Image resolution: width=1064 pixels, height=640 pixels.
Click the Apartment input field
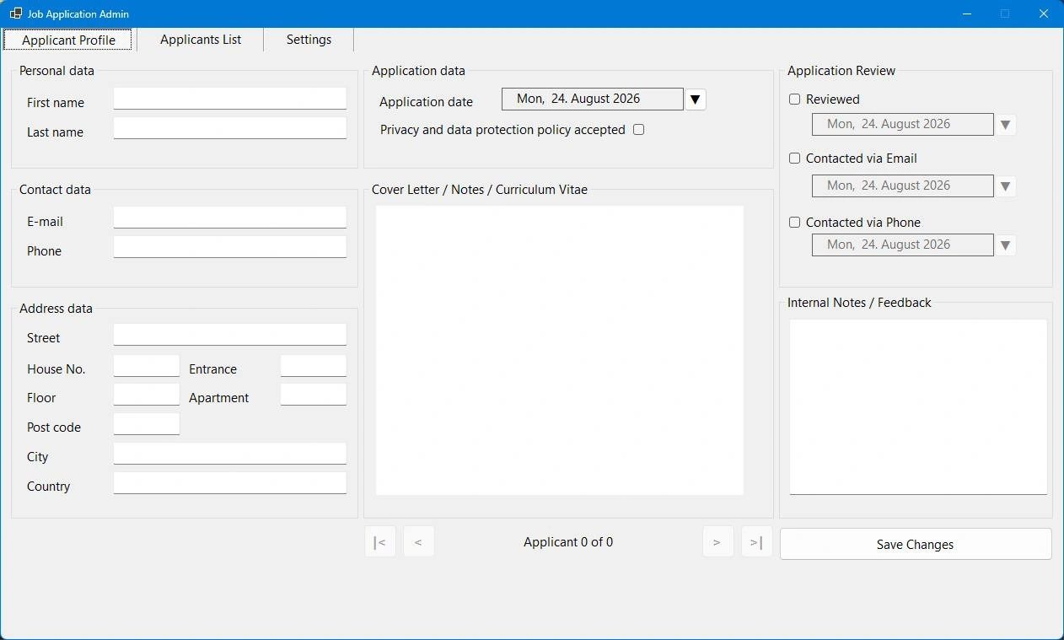[x=314, y=395]
